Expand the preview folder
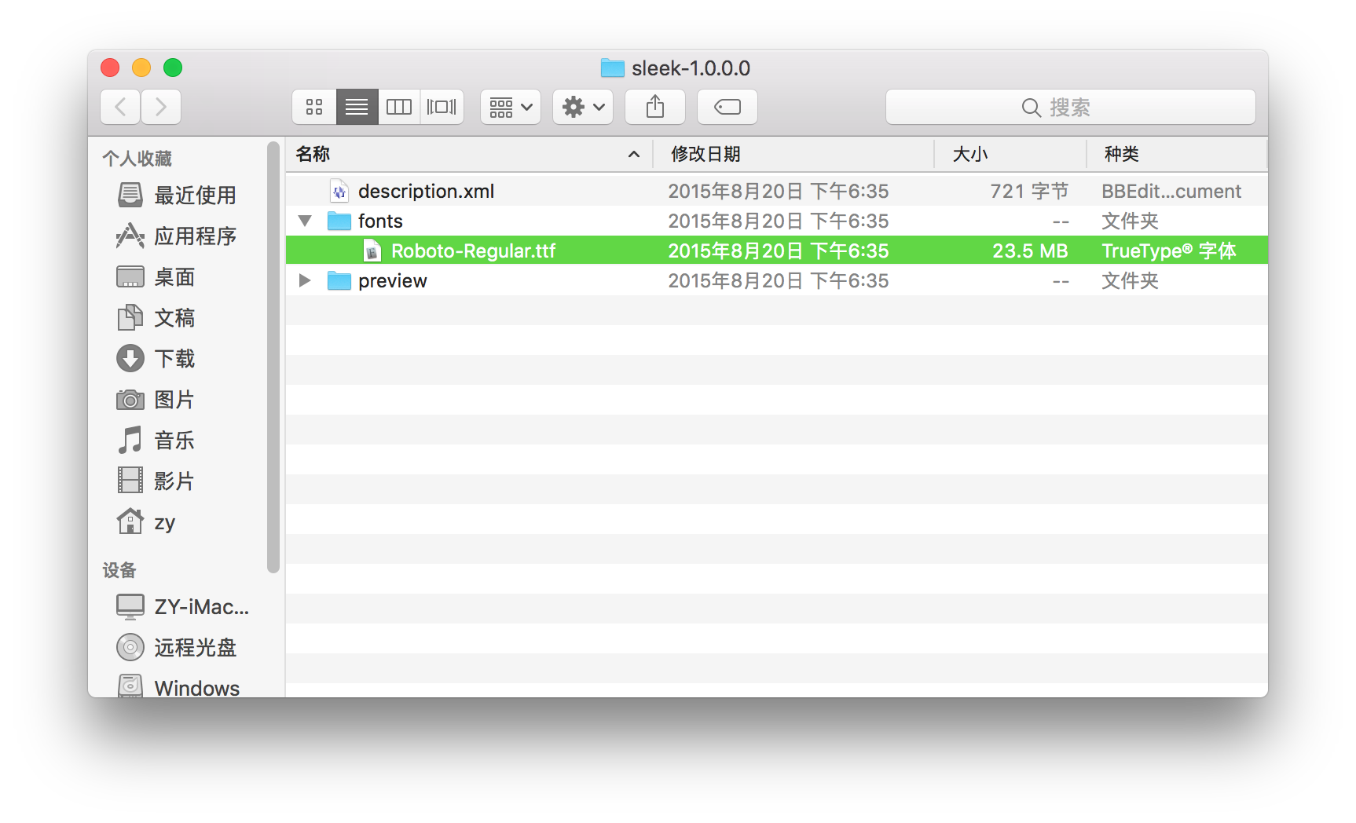Image resolution: width=1356 pixels, height=823 pixels. click(x=305, y=280)
